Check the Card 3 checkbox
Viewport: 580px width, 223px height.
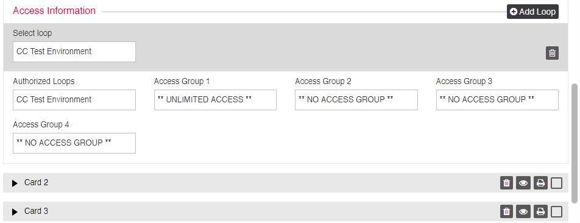[x=556, y=211]
